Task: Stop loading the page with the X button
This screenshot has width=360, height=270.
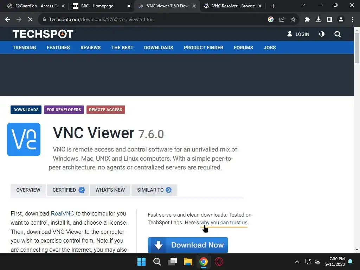Action: [x=30, y=20]
